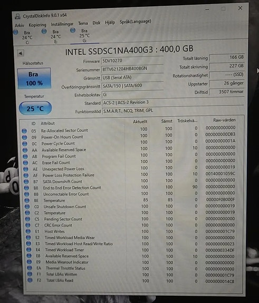Screen dimensions: 259x303
Task: Open the Kopiering menu
Action: coord(37,25)
